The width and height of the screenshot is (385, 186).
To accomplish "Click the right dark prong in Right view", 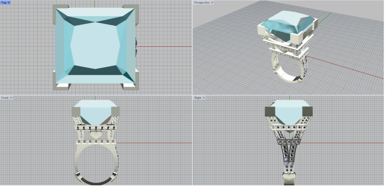I will [308, 111].
